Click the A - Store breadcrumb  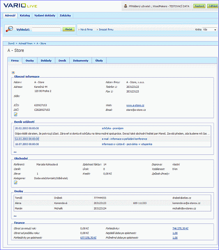pos(41,43)
